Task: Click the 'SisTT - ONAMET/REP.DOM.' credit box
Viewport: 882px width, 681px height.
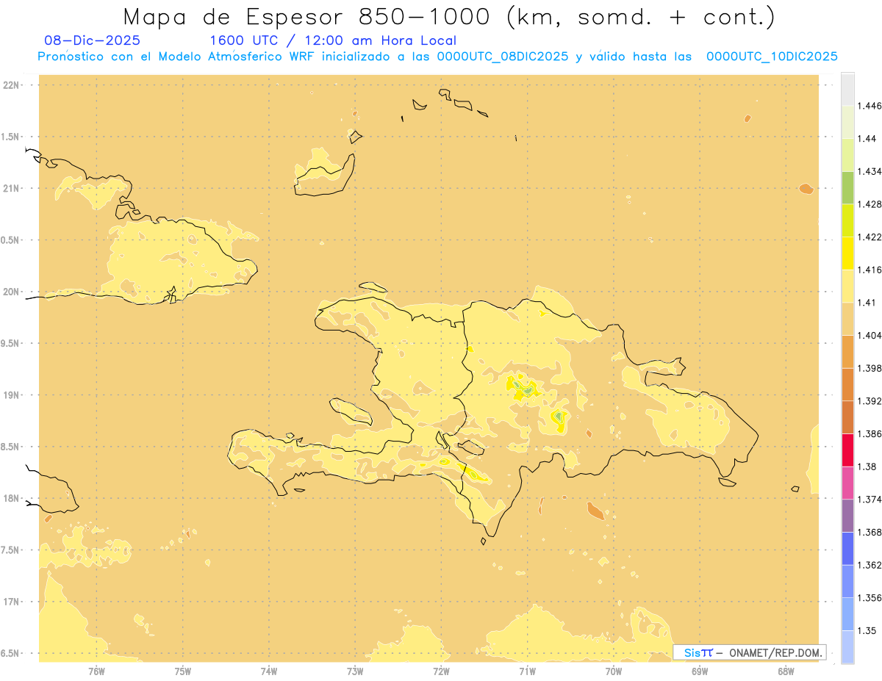Action: [750, 652]
